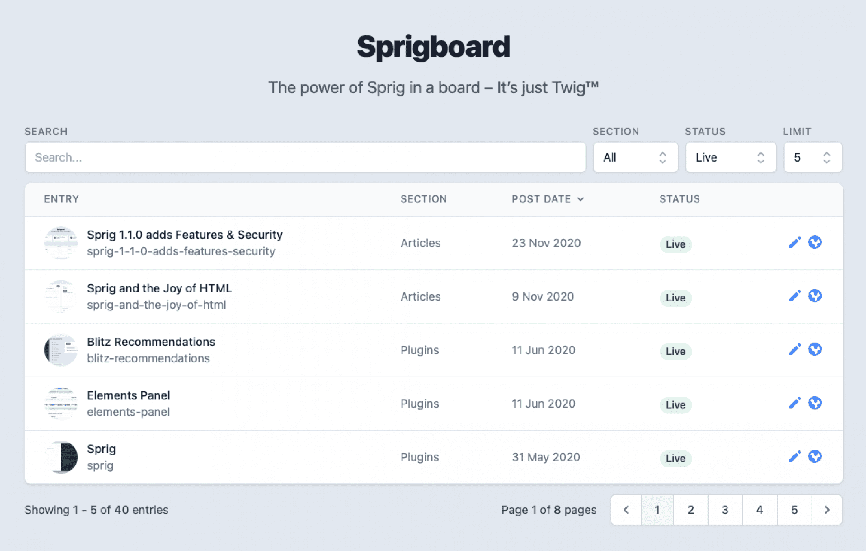Open the Status dropdown showing Live
The width and height of the screenshot is (866, 551).
(x=731, y=157)
